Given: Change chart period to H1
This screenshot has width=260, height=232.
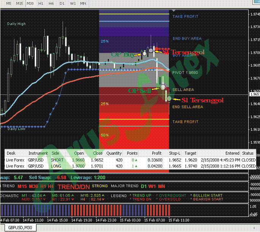Looking at the screenshot, I should pyautogui.click(x=41, y=3).
